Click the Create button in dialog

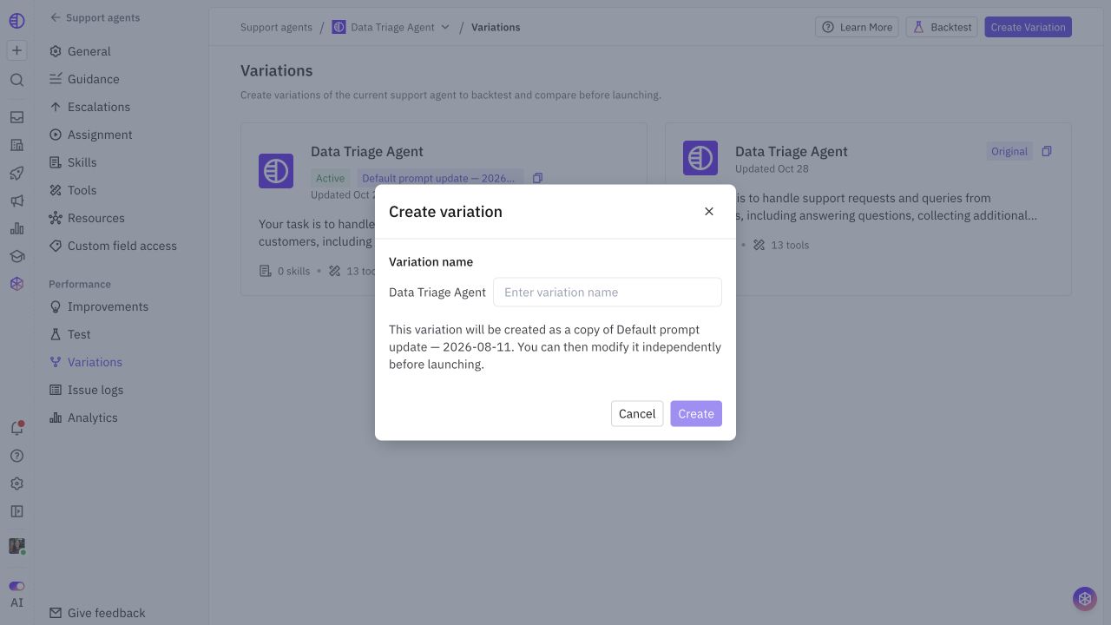696,413
